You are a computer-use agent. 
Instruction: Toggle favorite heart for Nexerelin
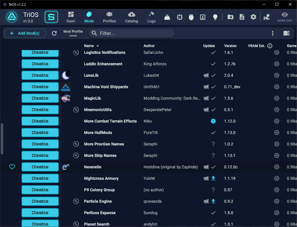12,167
